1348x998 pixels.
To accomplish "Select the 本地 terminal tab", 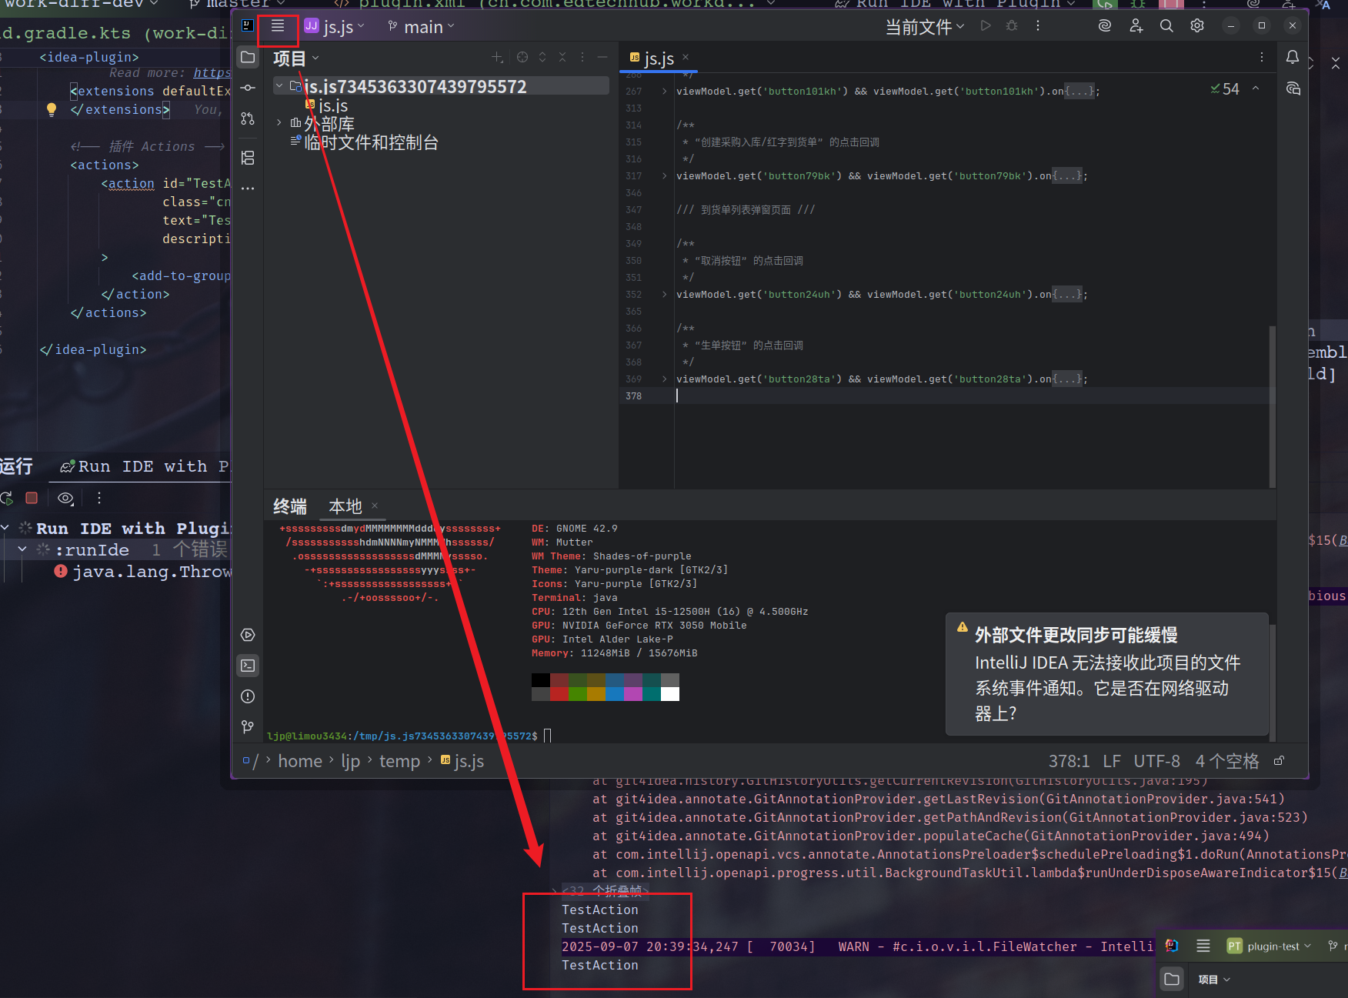I will (345, 506).
